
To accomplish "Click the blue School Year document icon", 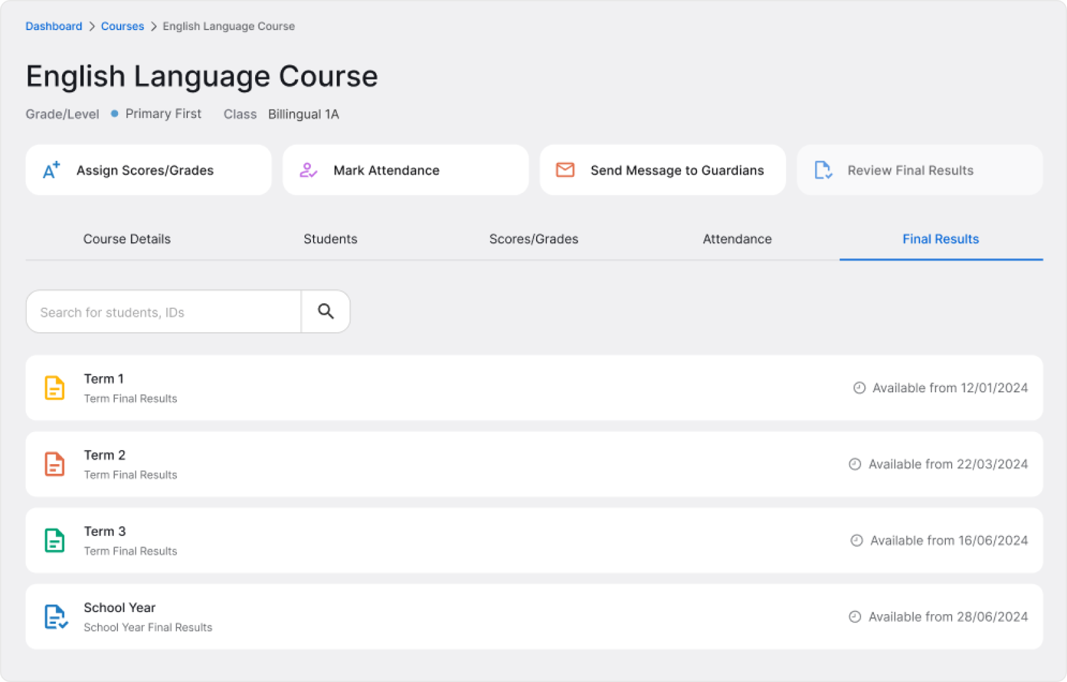I will click(x=56, y=617).
